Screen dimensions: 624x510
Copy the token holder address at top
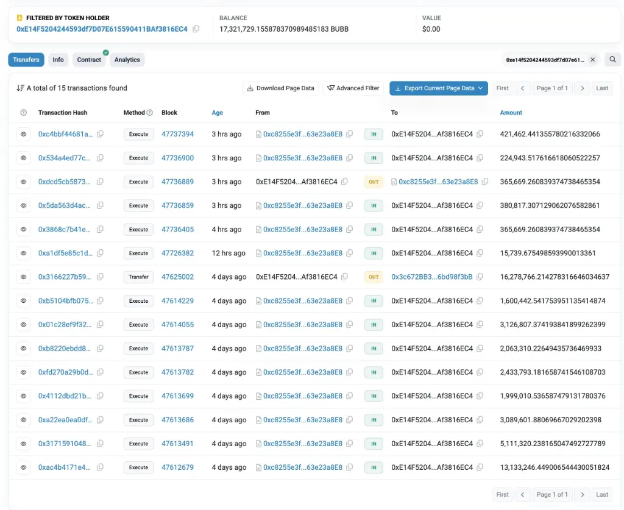[x=196, y=29]
